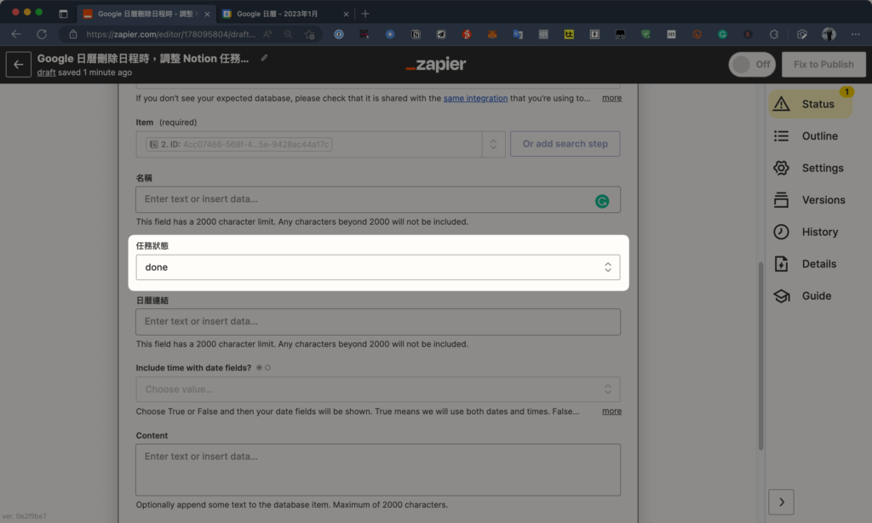Click the MetaMask fox extension icon
The image size is (872, 523).
(x=492, y=34)
